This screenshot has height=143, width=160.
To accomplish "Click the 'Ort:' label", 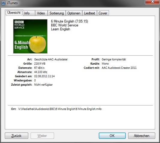I will (x=14, y=109).
